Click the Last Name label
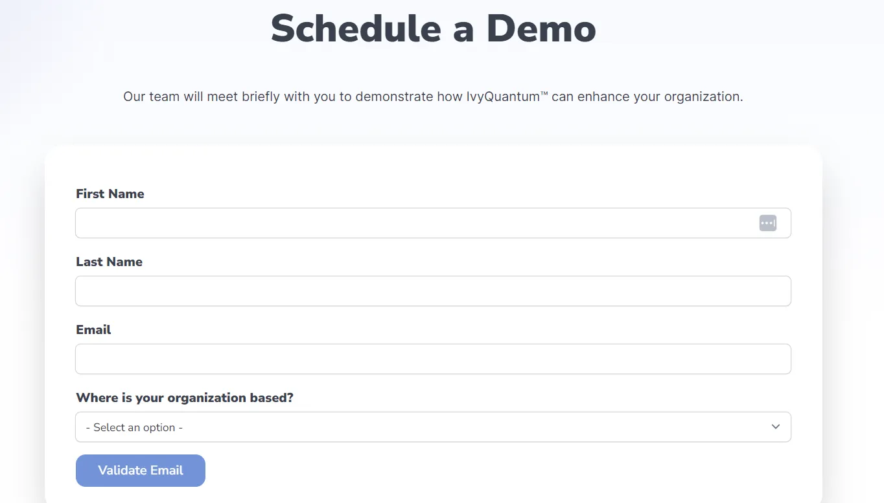This screenshot has width=884, height=503. (x=109, y=262)
